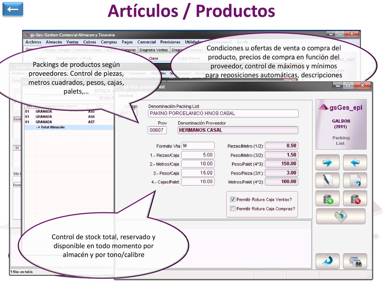Go to next record with the right blue arrow
The height and width of the screenshot is (287, 383).
pos(327,162)
